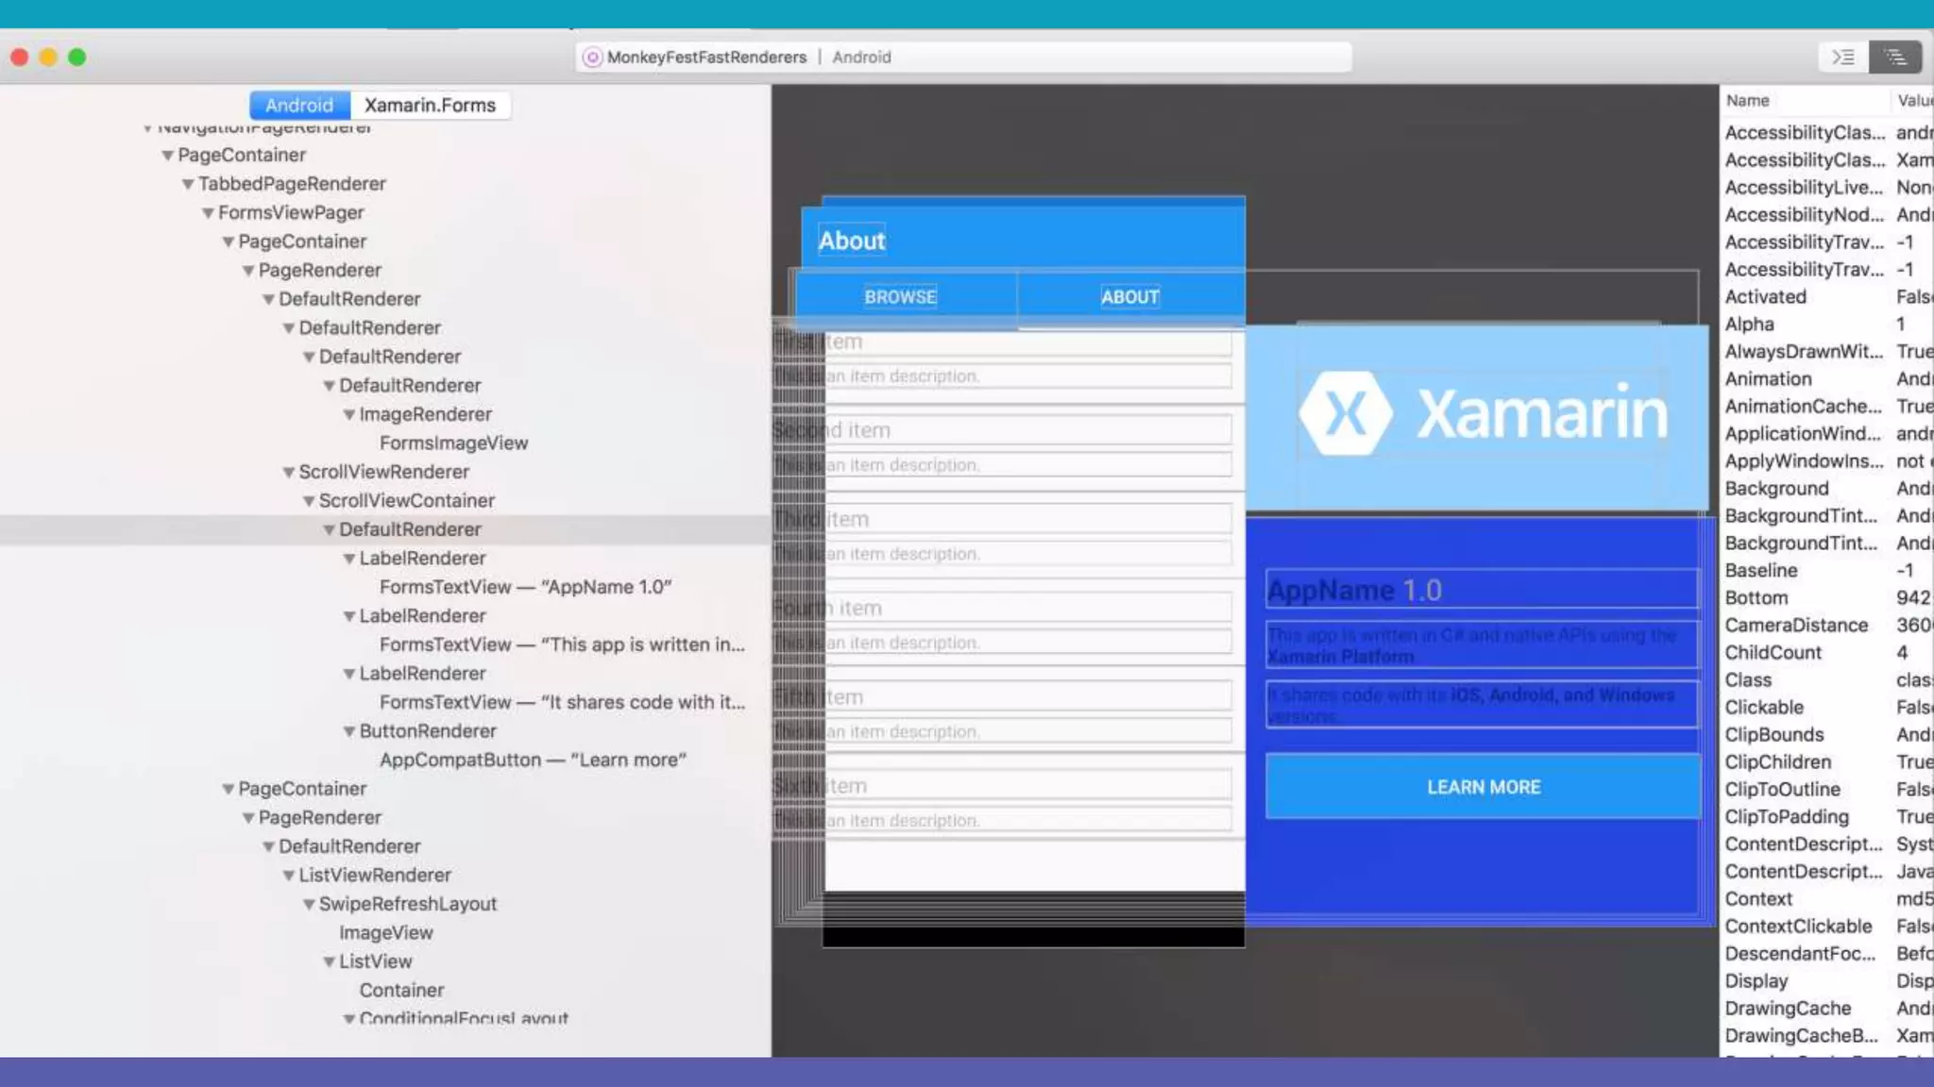The height and width of the screenshot is (1087, 1934).
Task: Click the app icon beside MonkeyFestFastRenderers
Action: click(x=592, y=58)
